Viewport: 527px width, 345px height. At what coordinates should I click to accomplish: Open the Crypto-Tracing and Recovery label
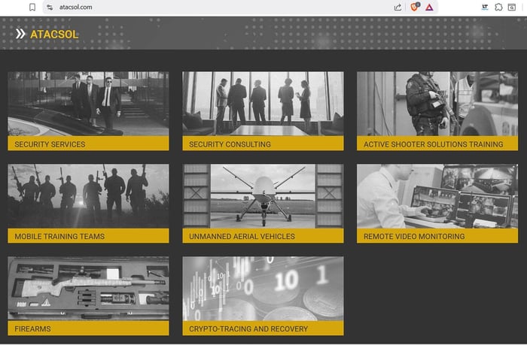[x=248, y=329]
